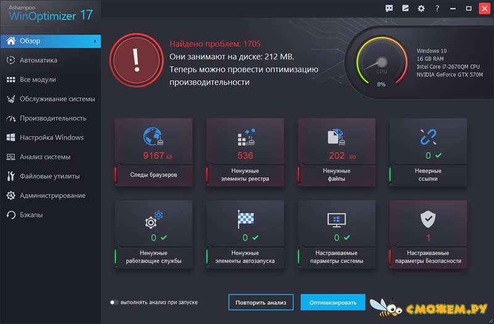Viewport: 494px width, 324px height.
Task: Open Все модули in sidebar
Action: (x=51, y=80)
